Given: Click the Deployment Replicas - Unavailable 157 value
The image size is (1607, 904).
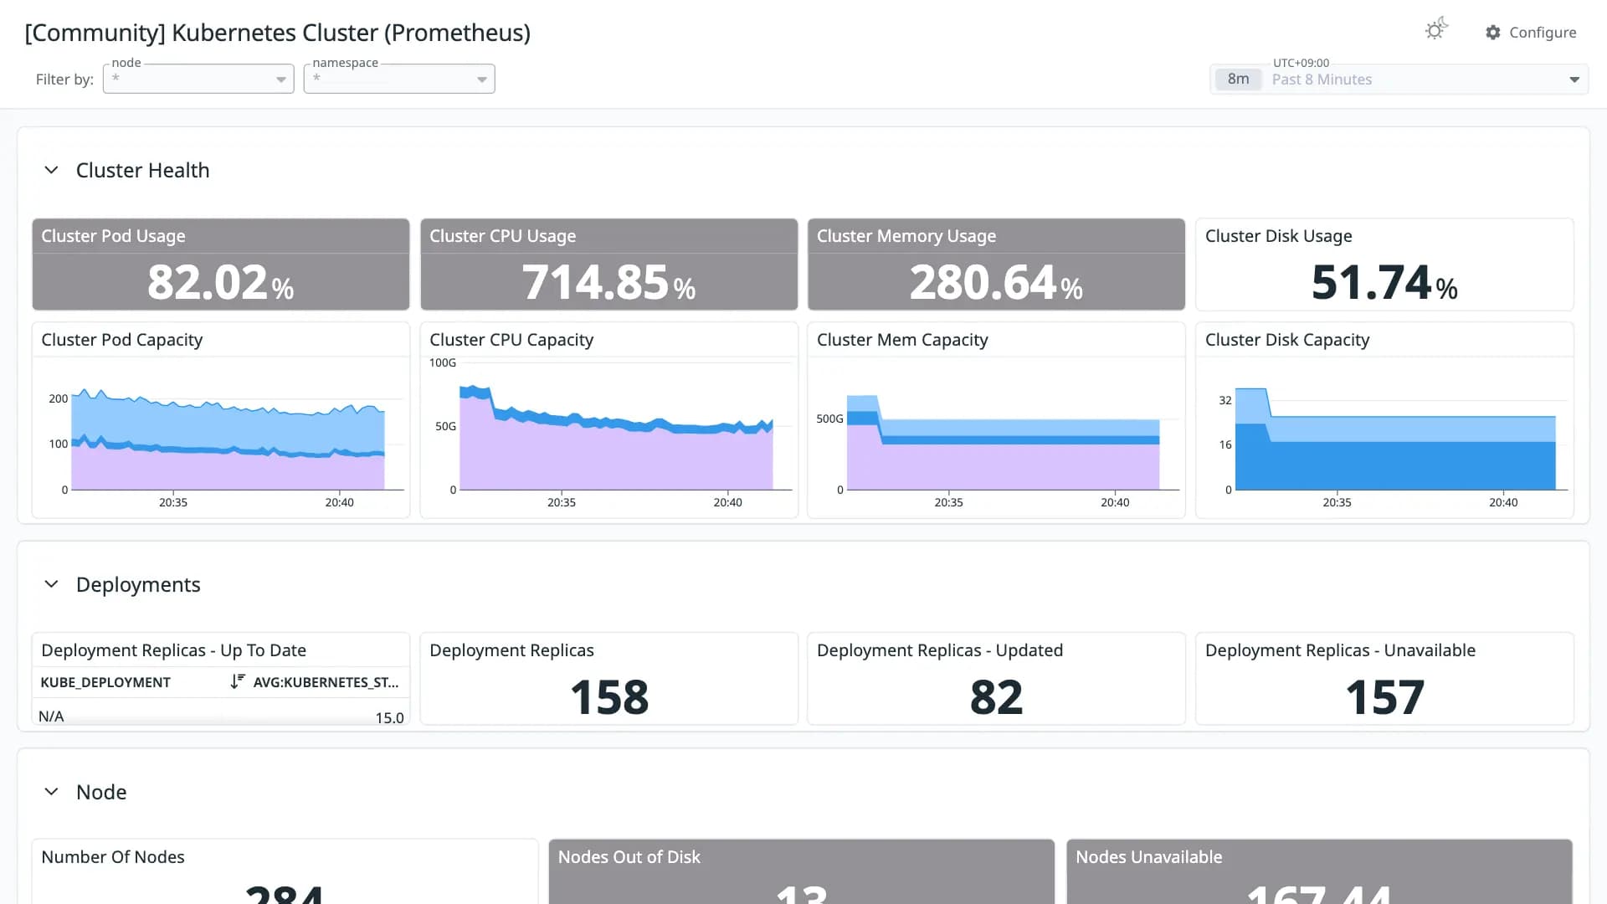Looking at the screenshot, I should [1384, 697].
